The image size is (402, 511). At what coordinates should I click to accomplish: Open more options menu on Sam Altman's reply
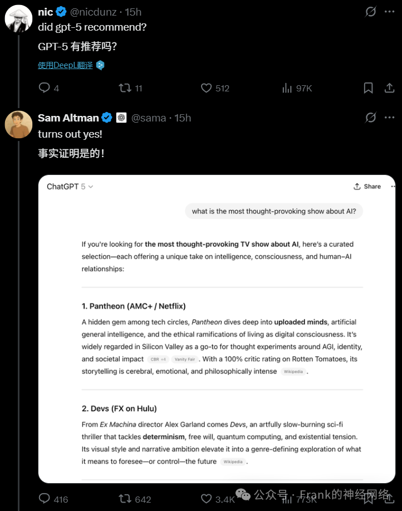[x=389, y=118]
